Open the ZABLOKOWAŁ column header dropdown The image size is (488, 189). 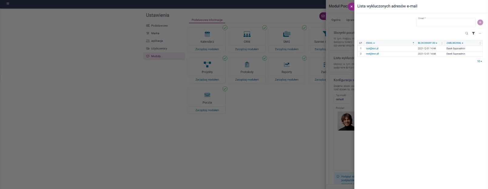(x=455, y=43)
